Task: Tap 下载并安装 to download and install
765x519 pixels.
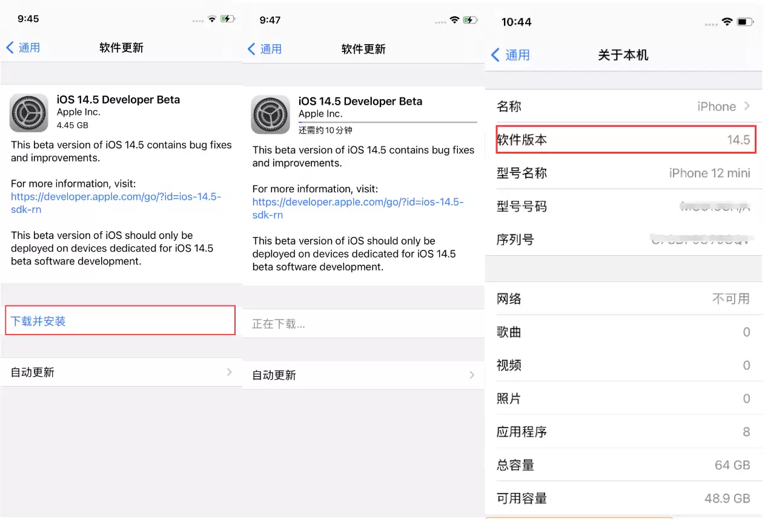Action: (x=120, y=321)
